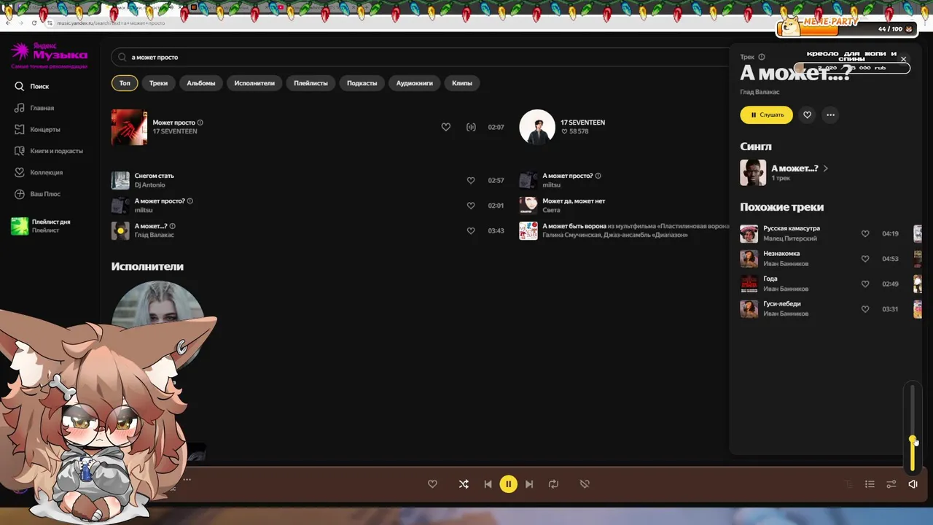This screenshot has height=525, width=933.
Task: Open Плейлист дня in sidebar
Action: pyautogui.click(x=41, y=225)
